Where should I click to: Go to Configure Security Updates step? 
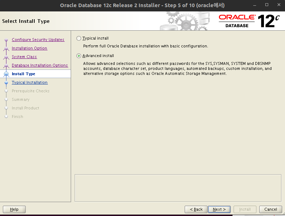(38, 40)
